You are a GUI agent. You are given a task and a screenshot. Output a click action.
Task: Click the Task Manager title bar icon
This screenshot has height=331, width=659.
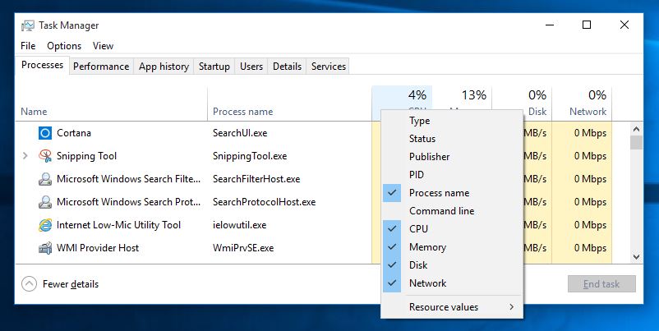tap(28, 25)
